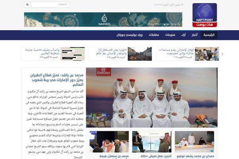Open the أخبار menu item

pyautogui.click(x=194, y=35)
